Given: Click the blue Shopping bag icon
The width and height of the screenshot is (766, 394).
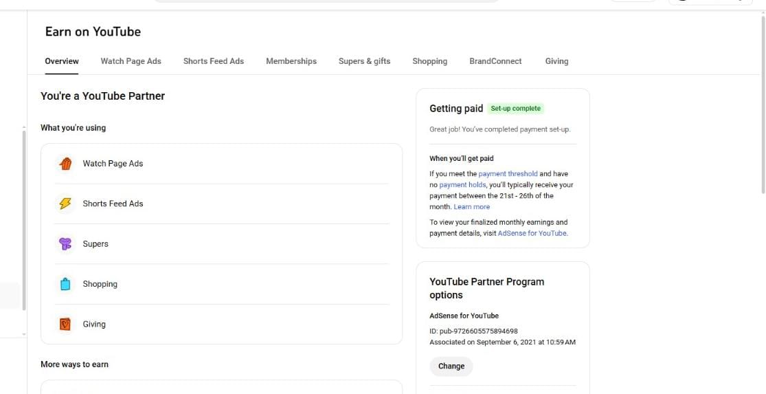Looking at the screenshot, I should click(65, 284).
